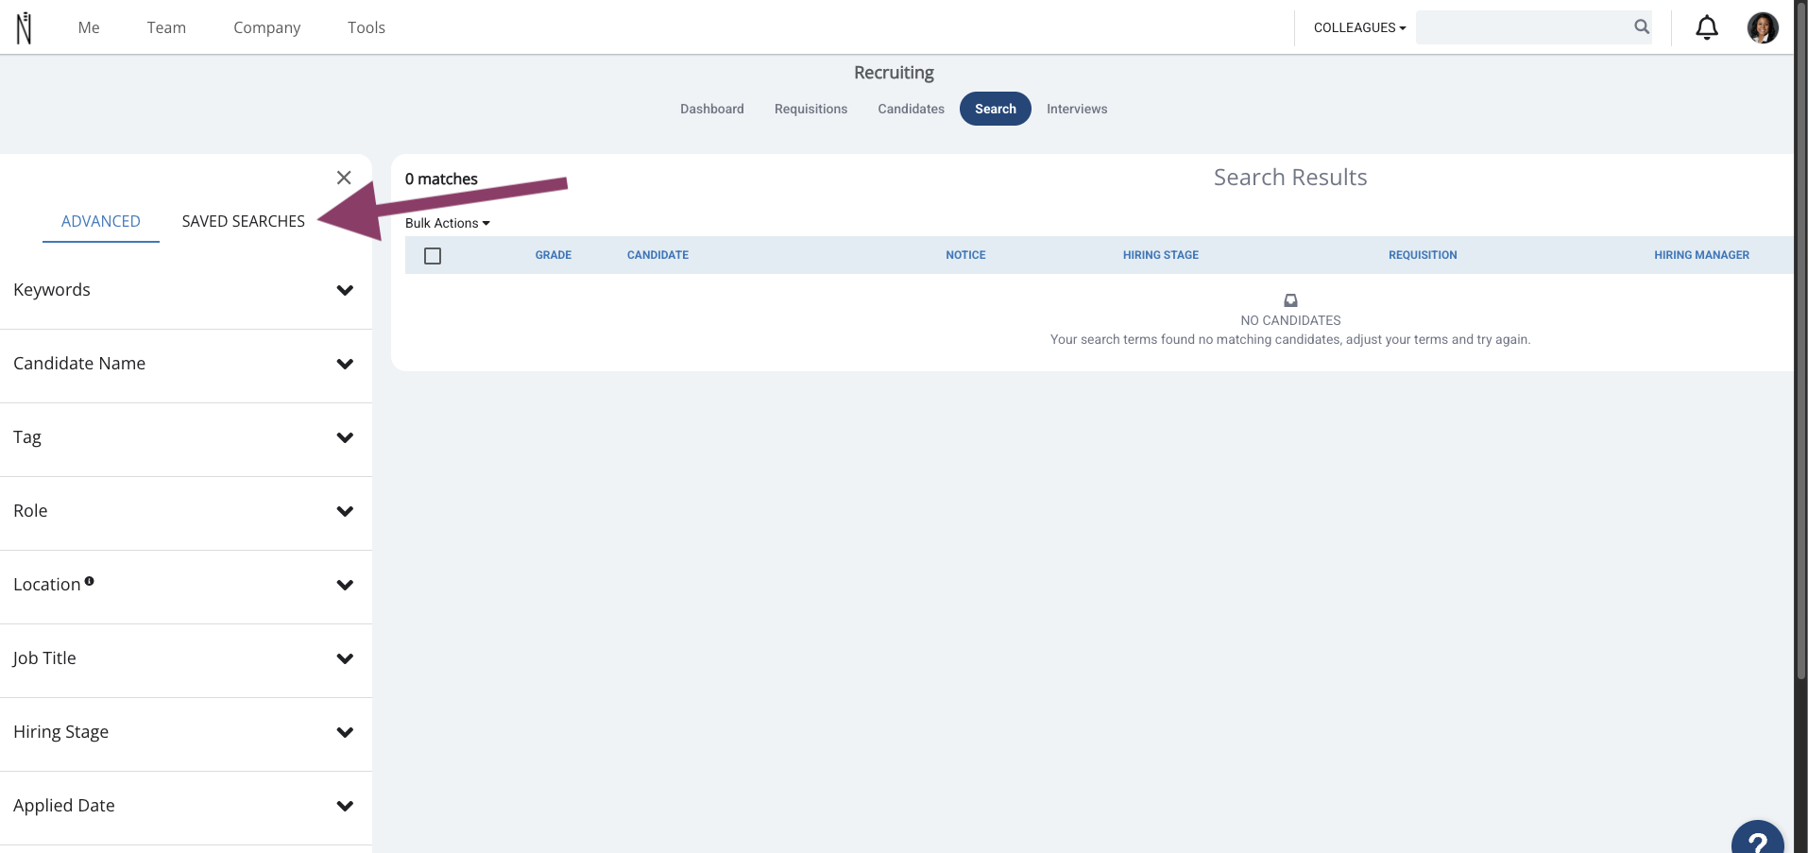The width and height of the screenshot is (1808, 853).
Task: Open the Team menu
Action: [x=166, y=27]
